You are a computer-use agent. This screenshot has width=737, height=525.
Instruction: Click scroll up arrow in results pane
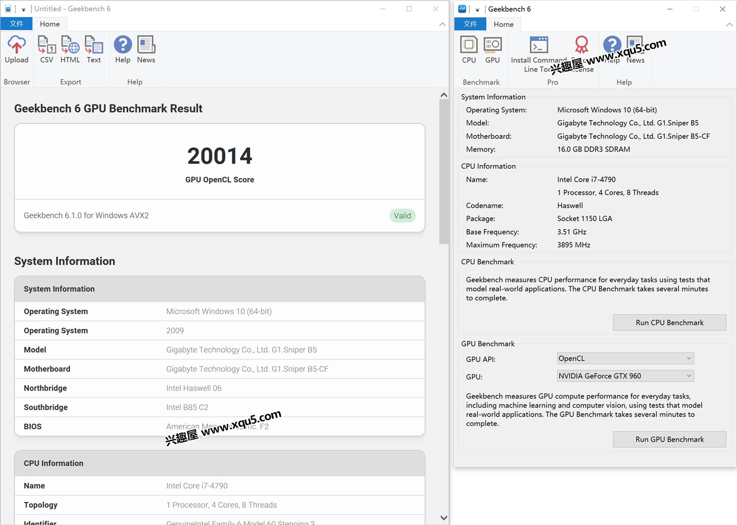click(x=444, y=95)
